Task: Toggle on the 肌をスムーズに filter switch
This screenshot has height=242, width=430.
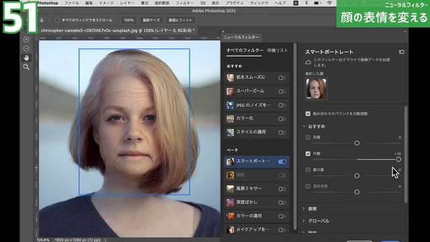Action: click(x=282, y=78)
